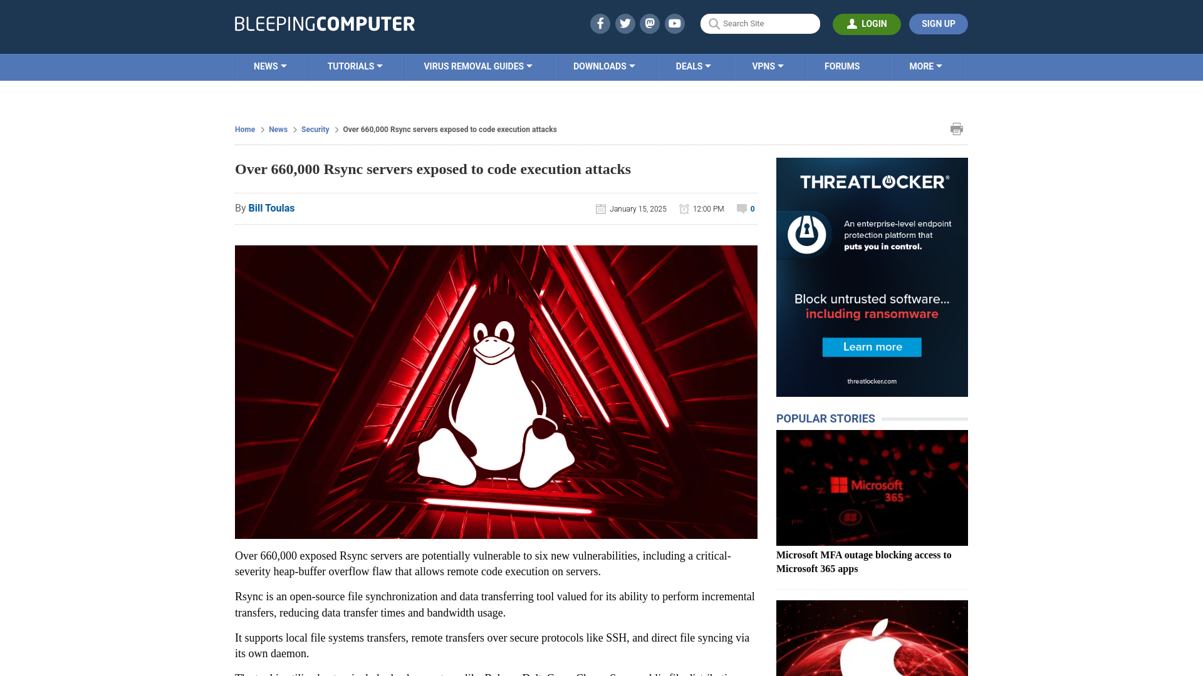Click the search magnifier icon

click(714, 24)
